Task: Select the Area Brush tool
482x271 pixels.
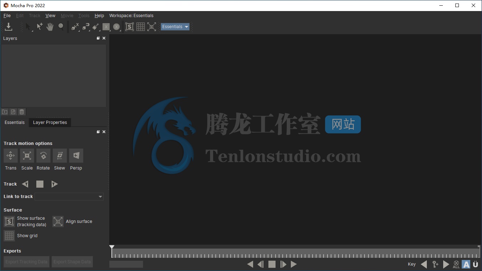Action: (x=96, y=27)
